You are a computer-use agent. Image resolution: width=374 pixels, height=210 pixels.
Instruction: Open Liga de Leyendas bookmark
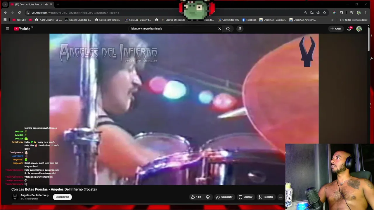(x=78, y=20)
